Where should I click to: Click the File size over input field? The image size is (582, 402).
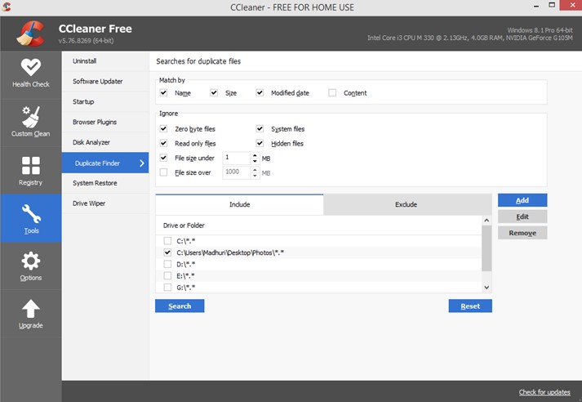click(x=237, y=172)
